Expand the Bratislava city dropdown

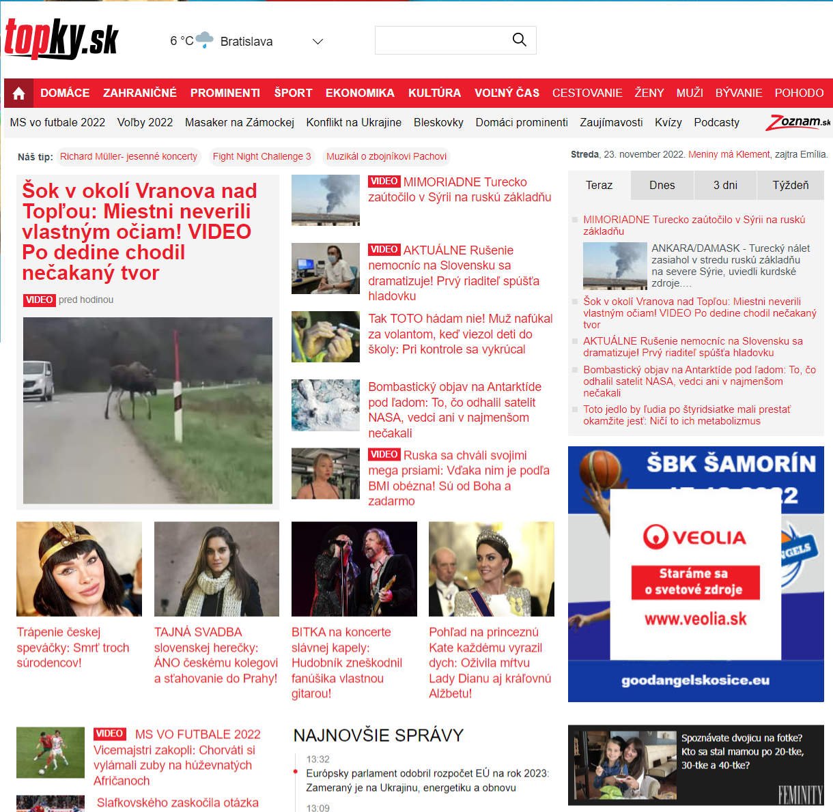pyautogui.click(x=317, y=42)
